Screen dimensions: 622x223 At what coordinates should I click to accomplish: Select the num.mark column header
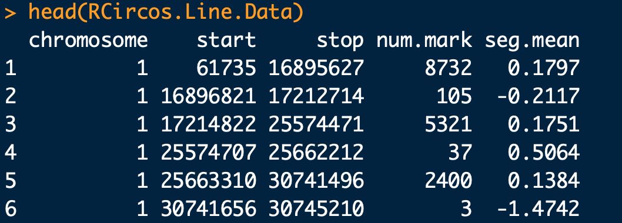[x=424, y=40]
